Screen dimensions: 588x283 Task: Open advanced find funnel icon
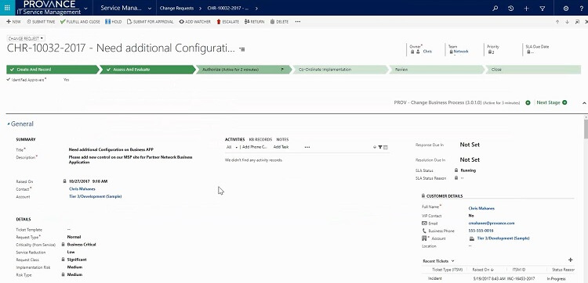pyautogui.click(x=543, y=9)
